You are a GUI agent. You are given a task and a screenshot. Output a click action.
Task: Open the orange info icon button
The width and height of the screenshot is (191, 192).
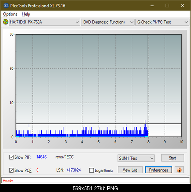179,170
